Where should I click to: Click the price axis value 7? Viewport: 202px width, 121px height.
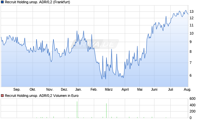(191, 63)
